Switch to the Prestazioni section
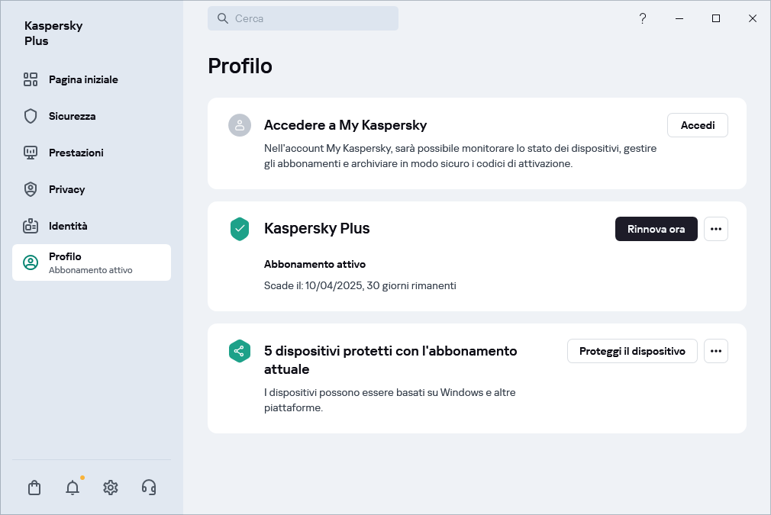Viewport: 771px width, 515px height. 76,153
